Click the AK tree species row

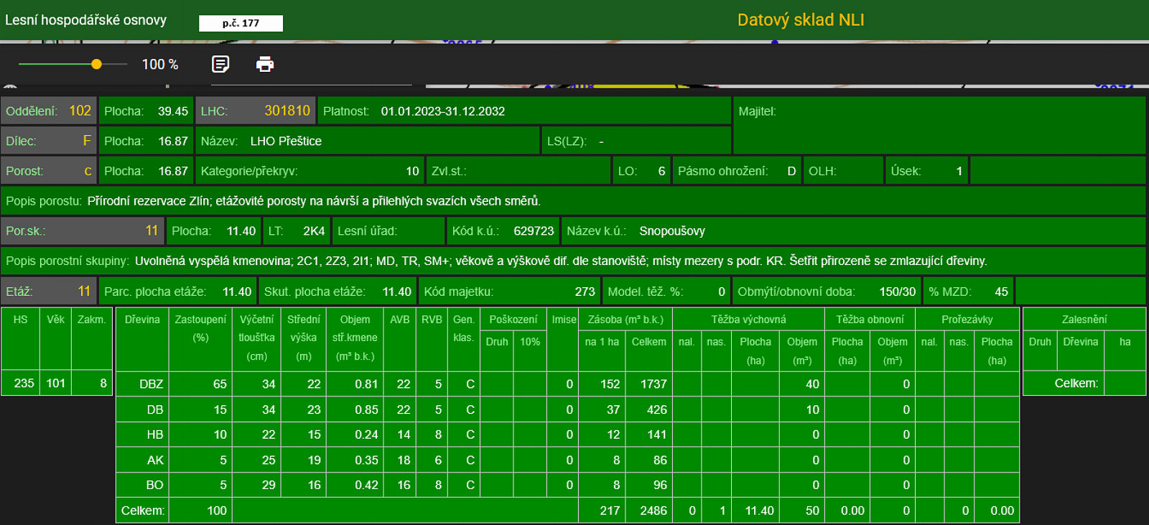567,460
